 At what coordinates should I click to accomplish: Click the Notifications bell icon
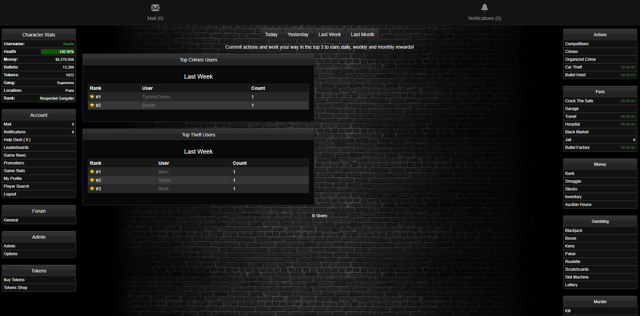(x=484, y=7)
